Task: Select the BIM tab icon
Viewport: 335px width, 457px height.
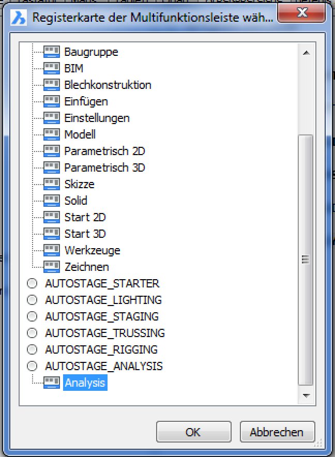Action: point(51,68)
